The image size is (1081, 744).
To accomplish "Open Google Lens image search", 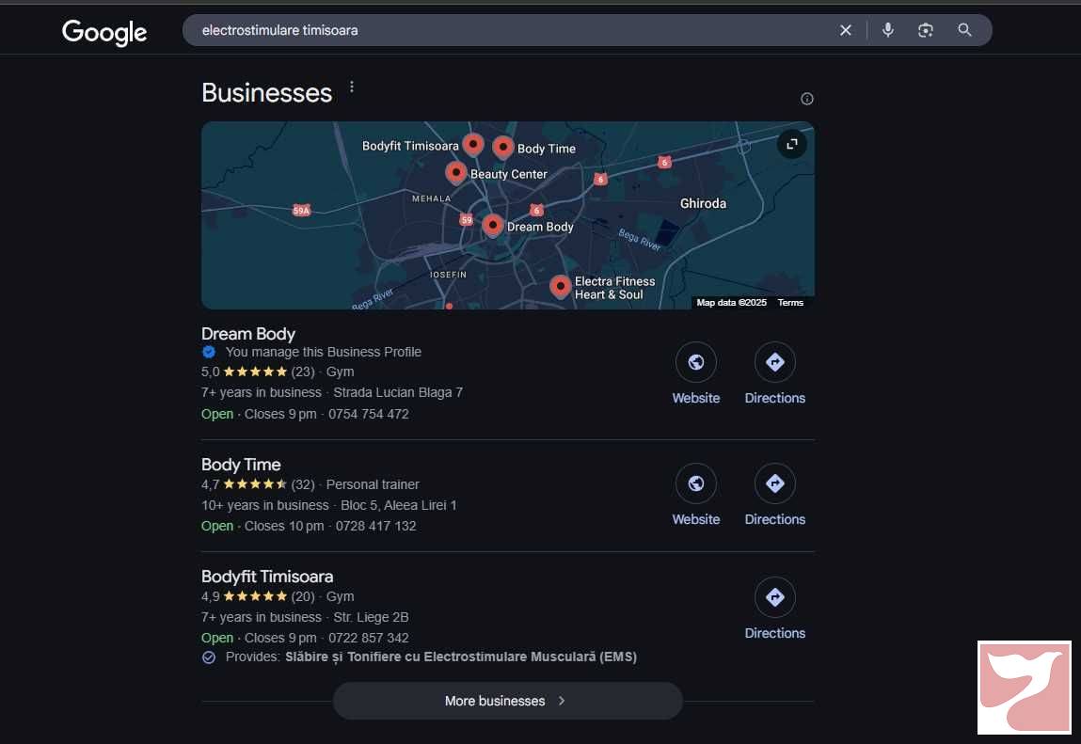I will 925,30.
